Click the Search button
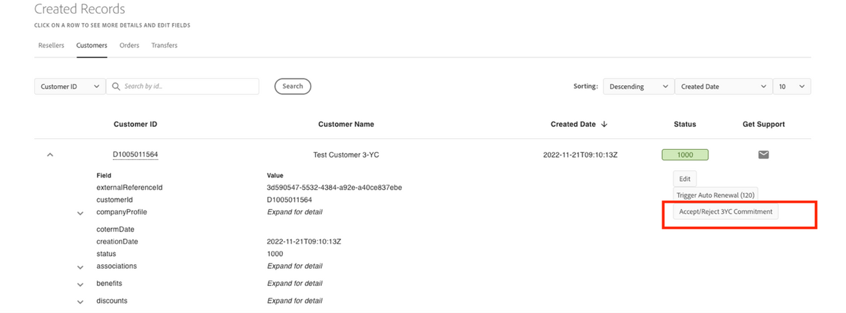The height and width of the screenshot is (313, 846). [x=293, y=87]
